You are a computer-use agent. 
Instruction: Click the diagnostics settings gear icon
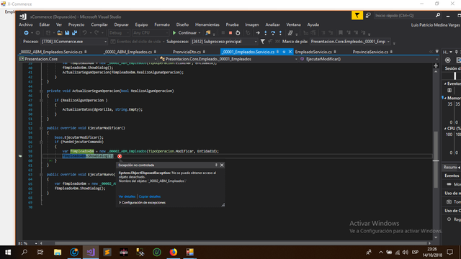(448, 60)
